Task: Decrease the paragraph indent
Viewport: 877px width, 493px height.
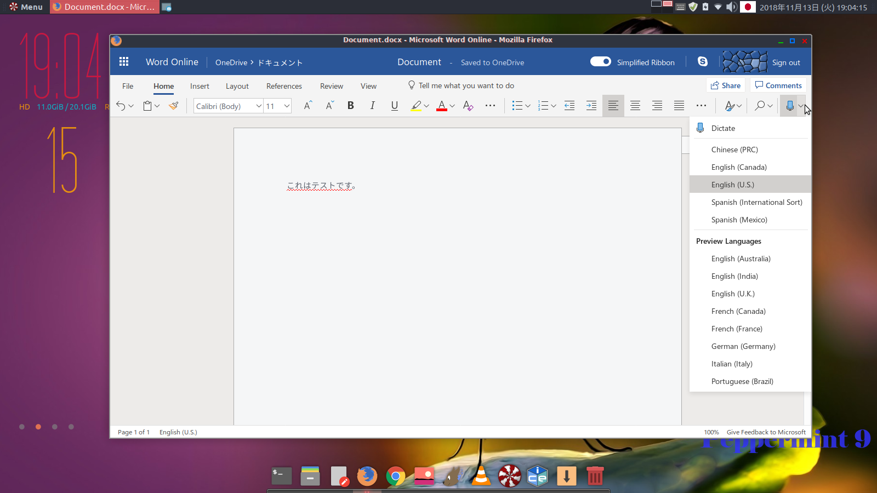Action: pyautogui.click(x=570, y=106)
